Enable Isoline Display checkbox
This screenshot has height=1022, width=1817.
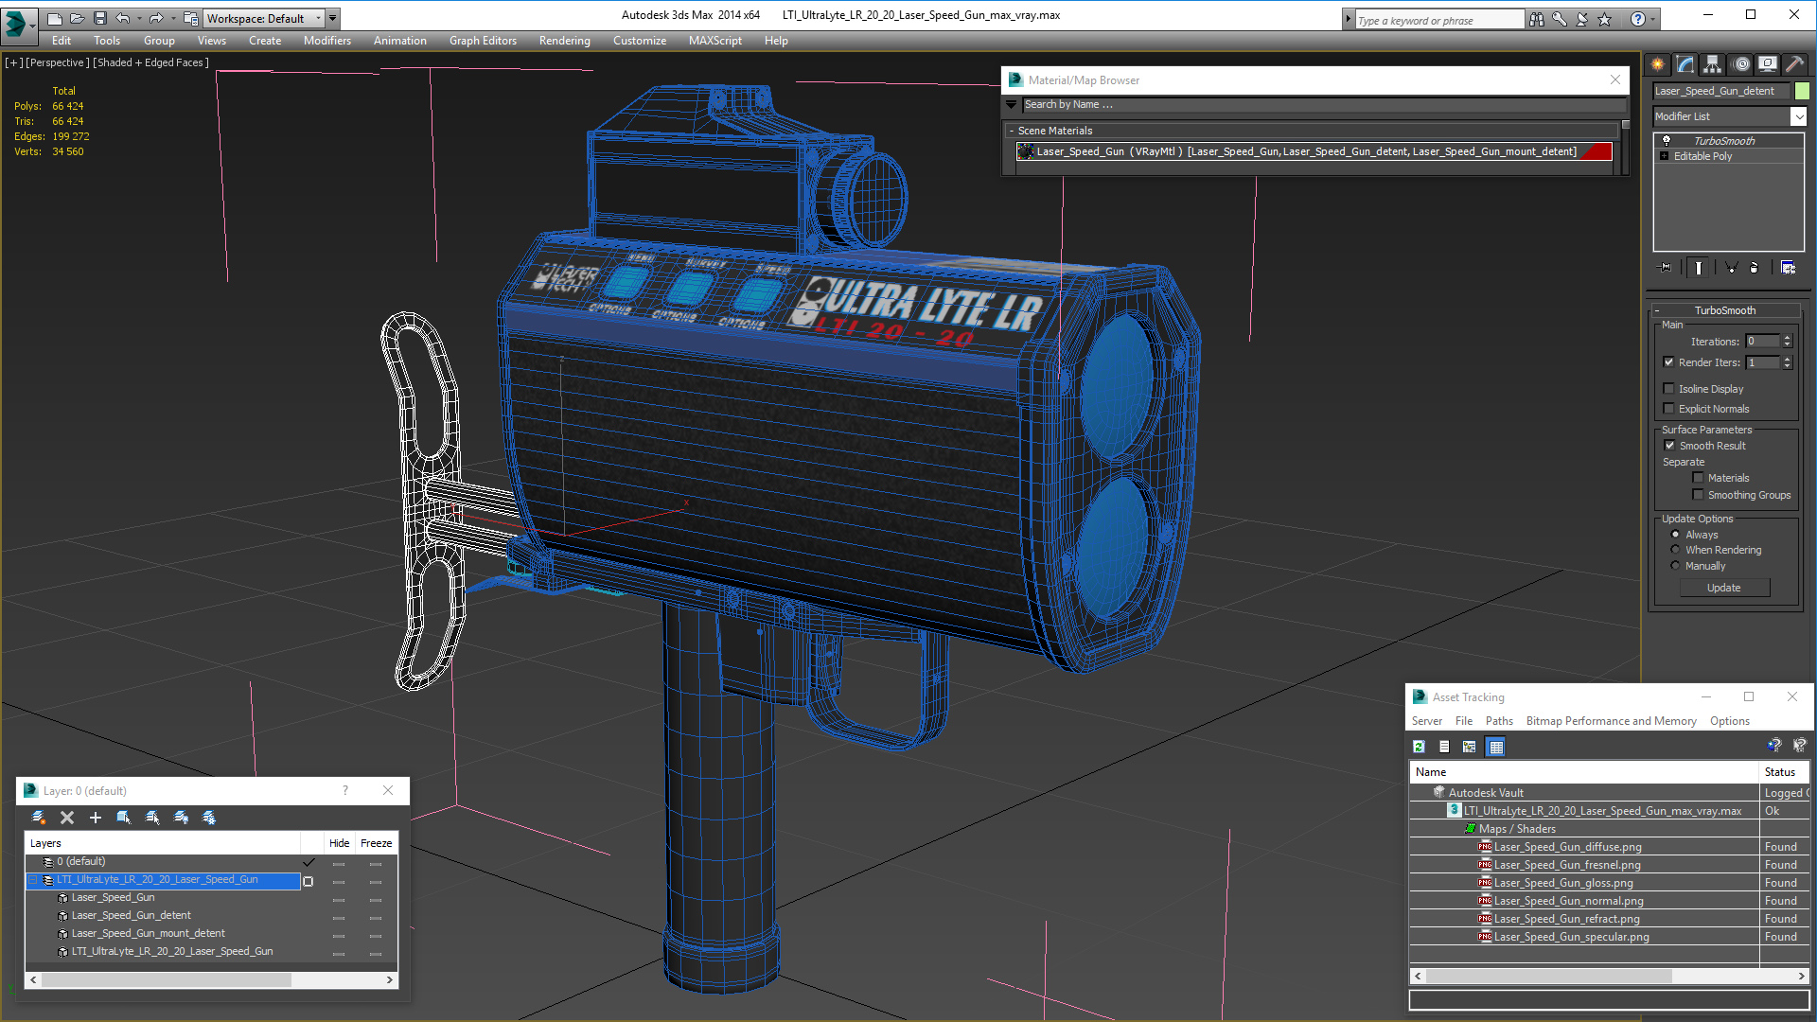click(x=1669, y=388)
